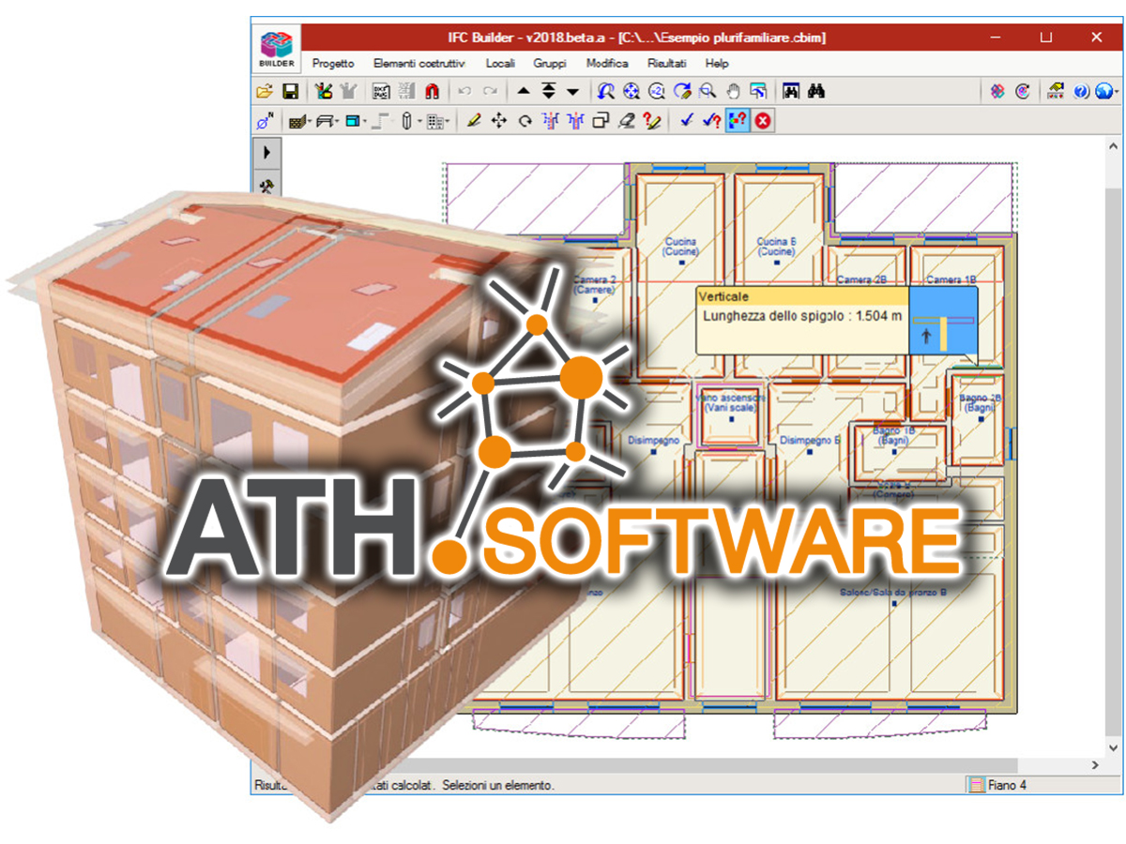Open the Modifica menu

tap(607, 63)
